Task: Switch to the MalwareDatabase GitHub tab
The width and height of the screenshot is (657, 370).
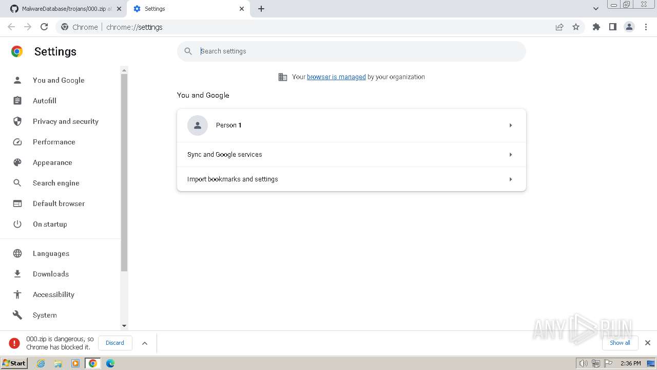Action: pos(65,9)
